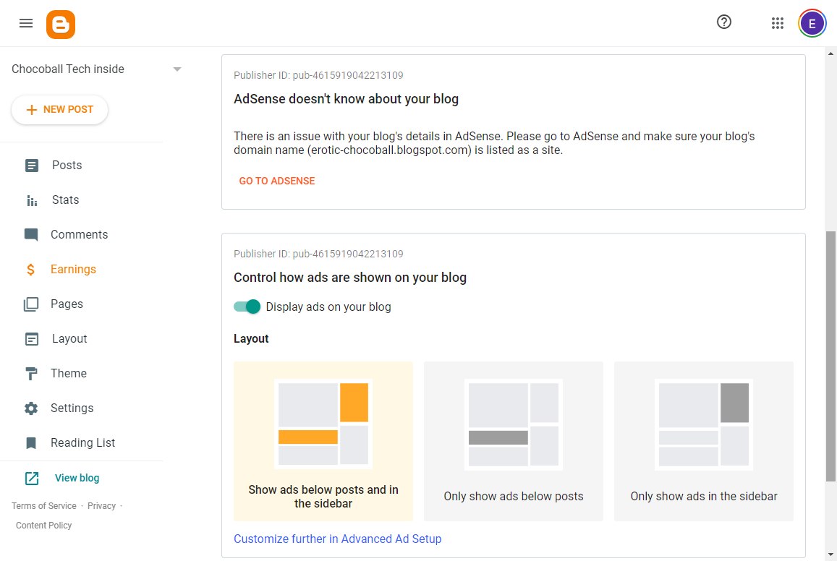Open the hamburger main menu

(x=25, y=23)
